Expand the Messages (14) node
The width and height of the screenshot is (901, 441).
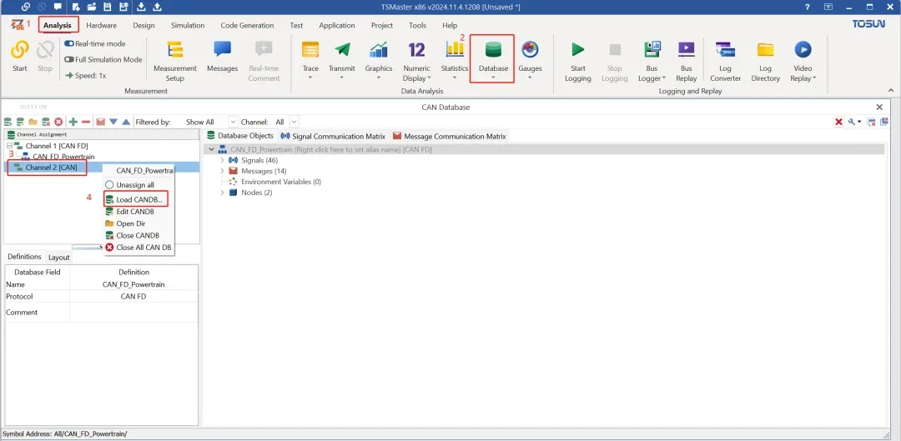pyautogui.click(x=223, y=171)
